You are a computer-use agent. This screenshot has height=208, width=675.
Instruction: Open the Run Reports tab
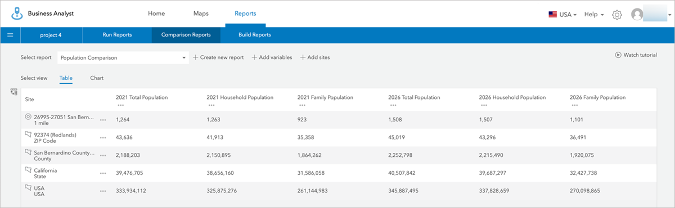coord(117,35)
